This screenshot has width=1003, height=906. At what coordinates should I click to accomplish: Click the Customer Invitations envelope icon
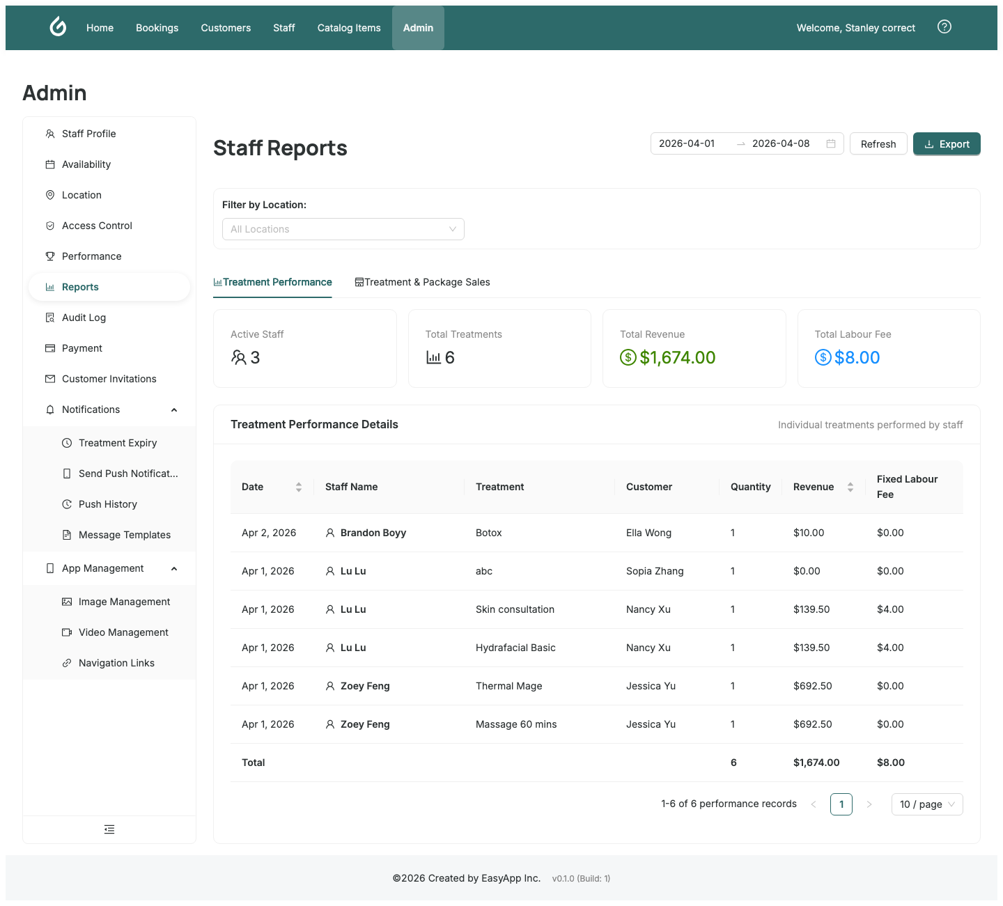click(50, 379)
